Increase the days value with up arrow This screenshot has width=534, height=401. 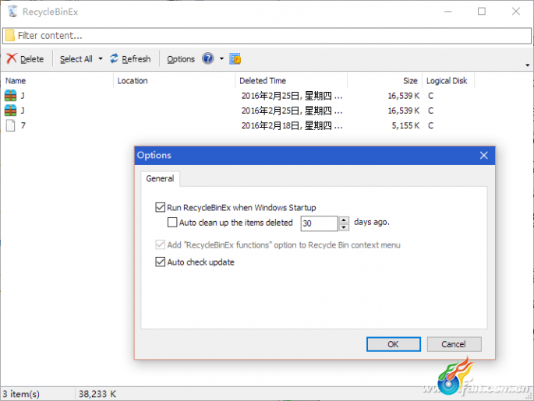pyautogui.click(x=344, y=220)
